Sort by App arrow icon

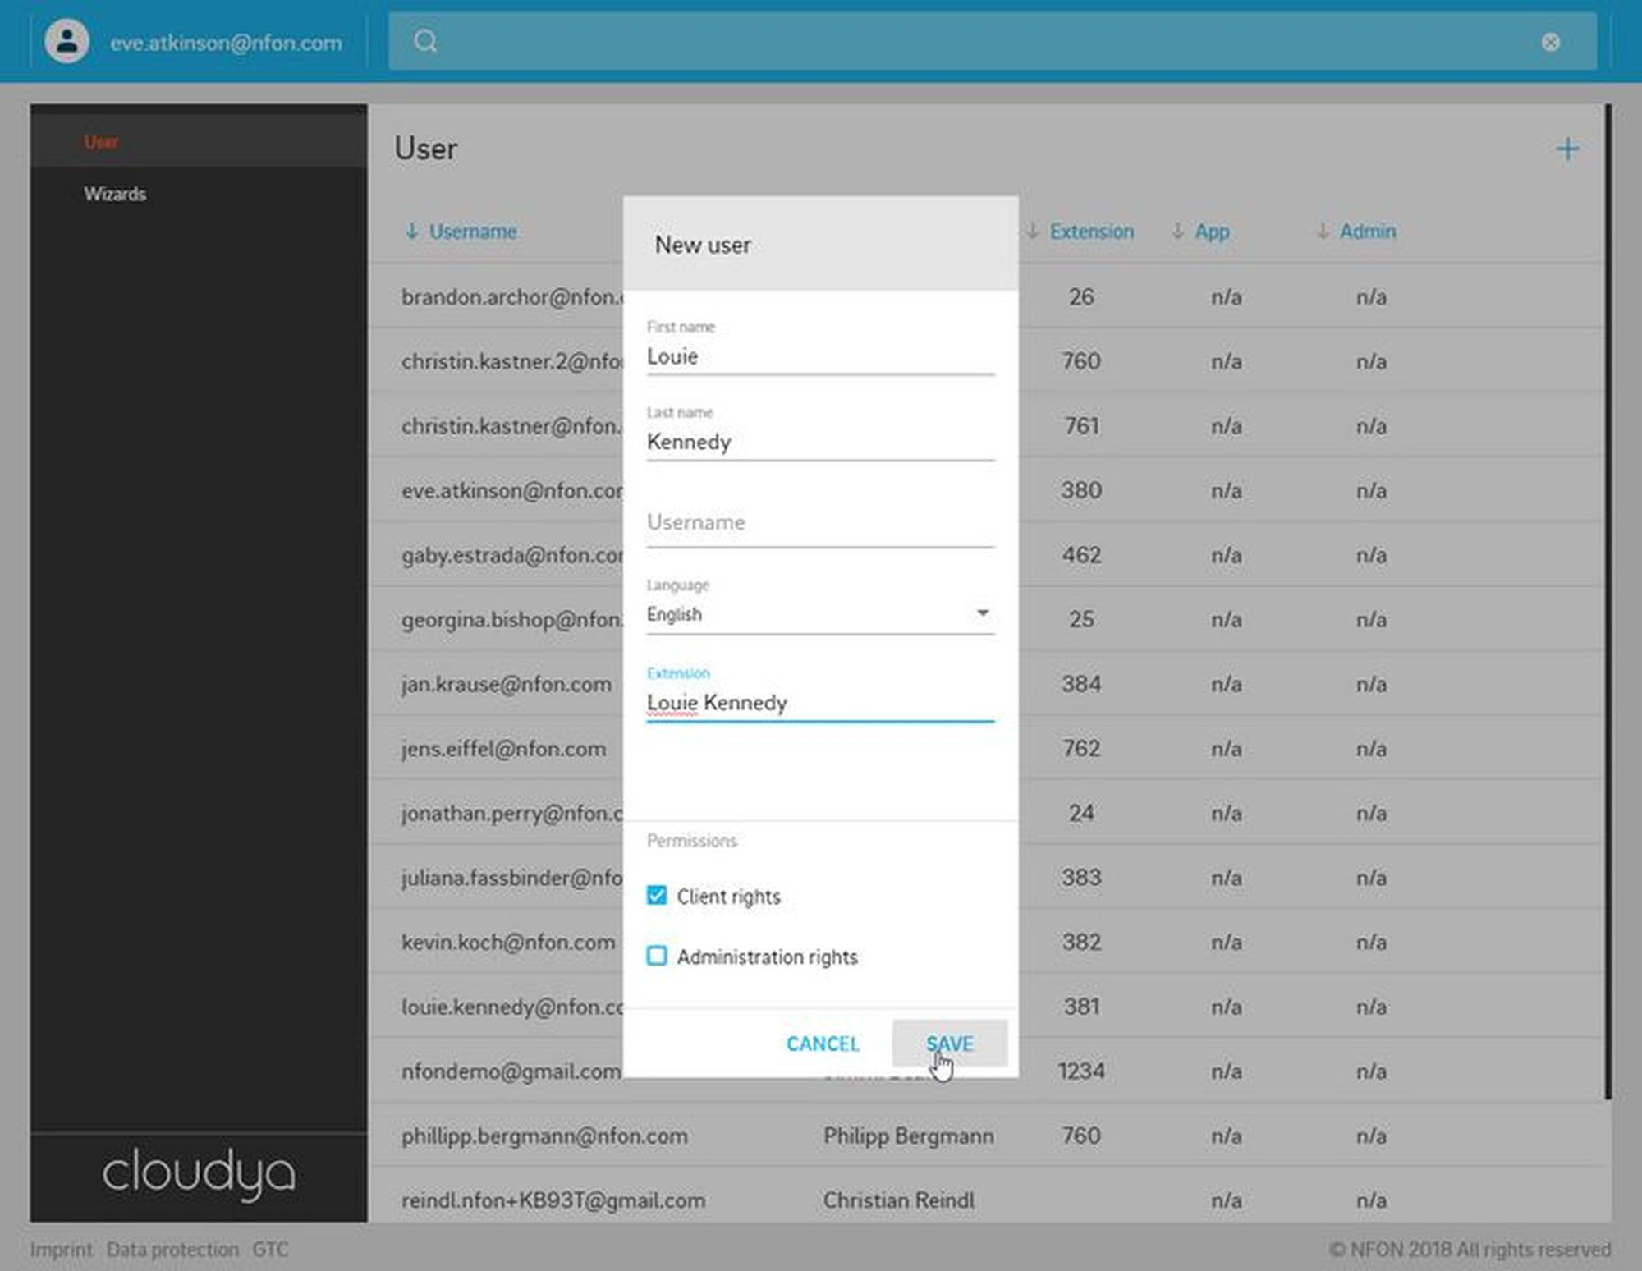pos(1178,232)
